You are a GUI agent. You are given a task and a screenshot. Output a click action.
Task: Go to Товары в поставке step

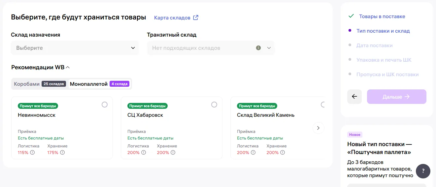pyautogui.click(x=382, y=16)
